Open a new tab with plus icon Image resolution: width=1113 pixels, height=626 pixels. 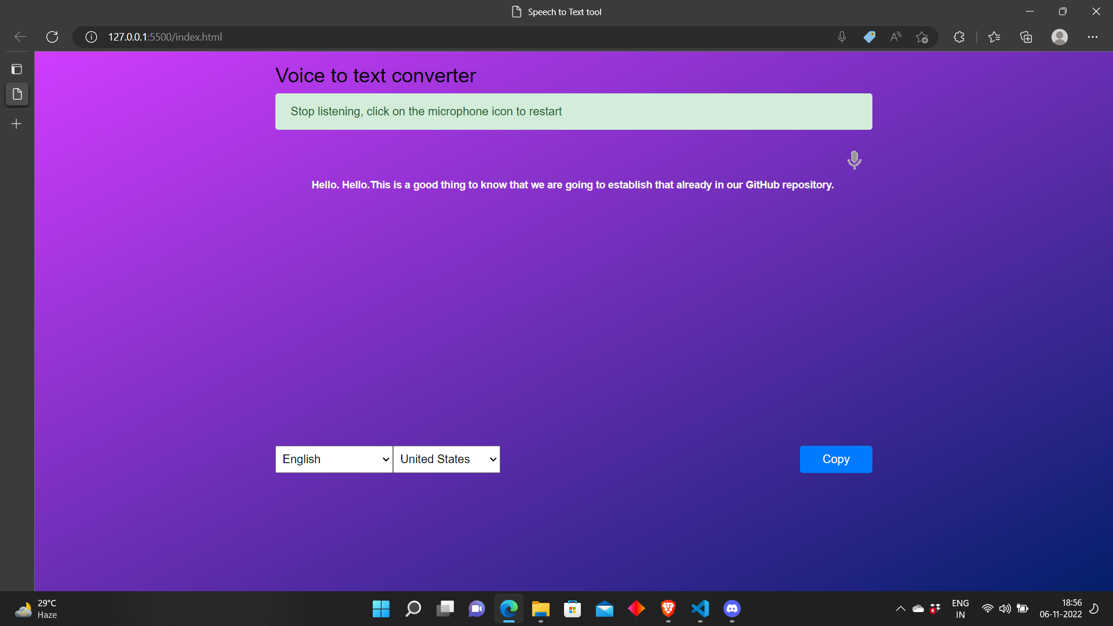tap(17, 124)
